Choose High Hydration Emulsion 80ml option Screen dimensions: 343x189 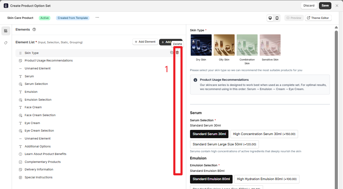[267, 179]
